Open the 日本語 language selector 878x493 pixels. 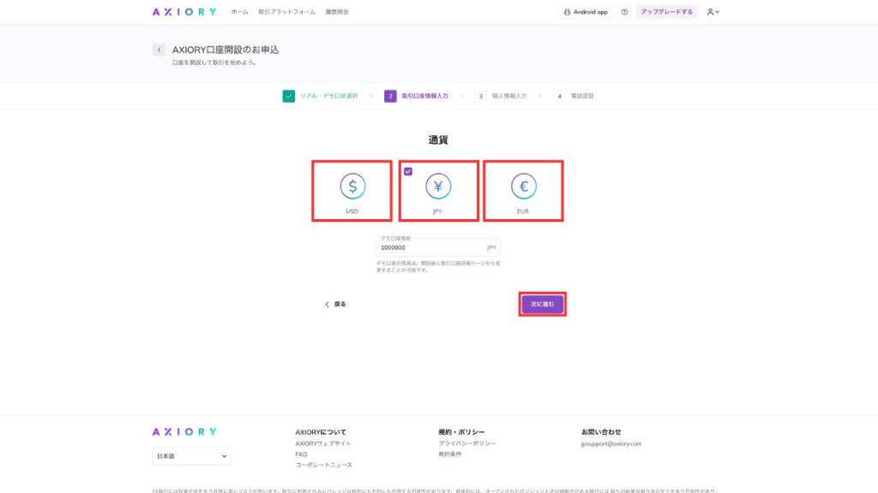(x=191, y=455)
